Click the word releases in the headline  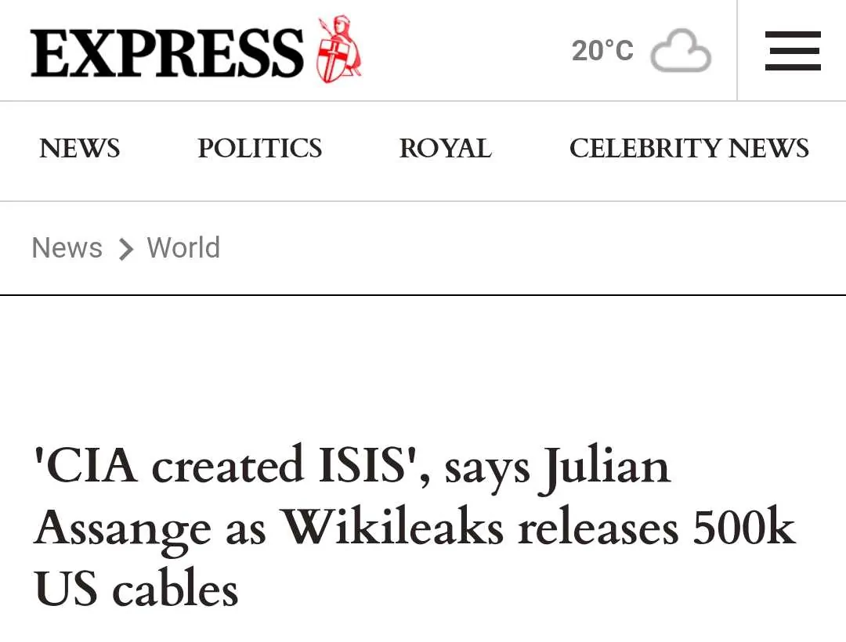[598, 528]
